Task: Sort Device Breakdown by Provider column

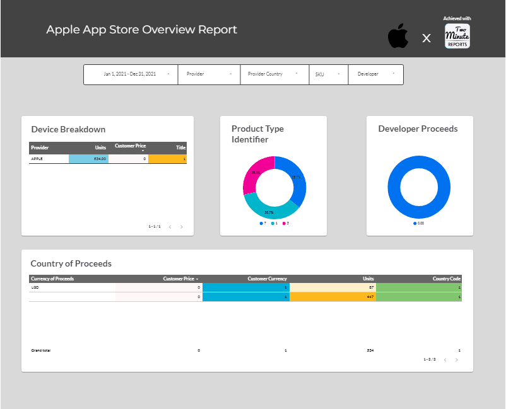Action: pyautogui.click(x=40, y=147)
